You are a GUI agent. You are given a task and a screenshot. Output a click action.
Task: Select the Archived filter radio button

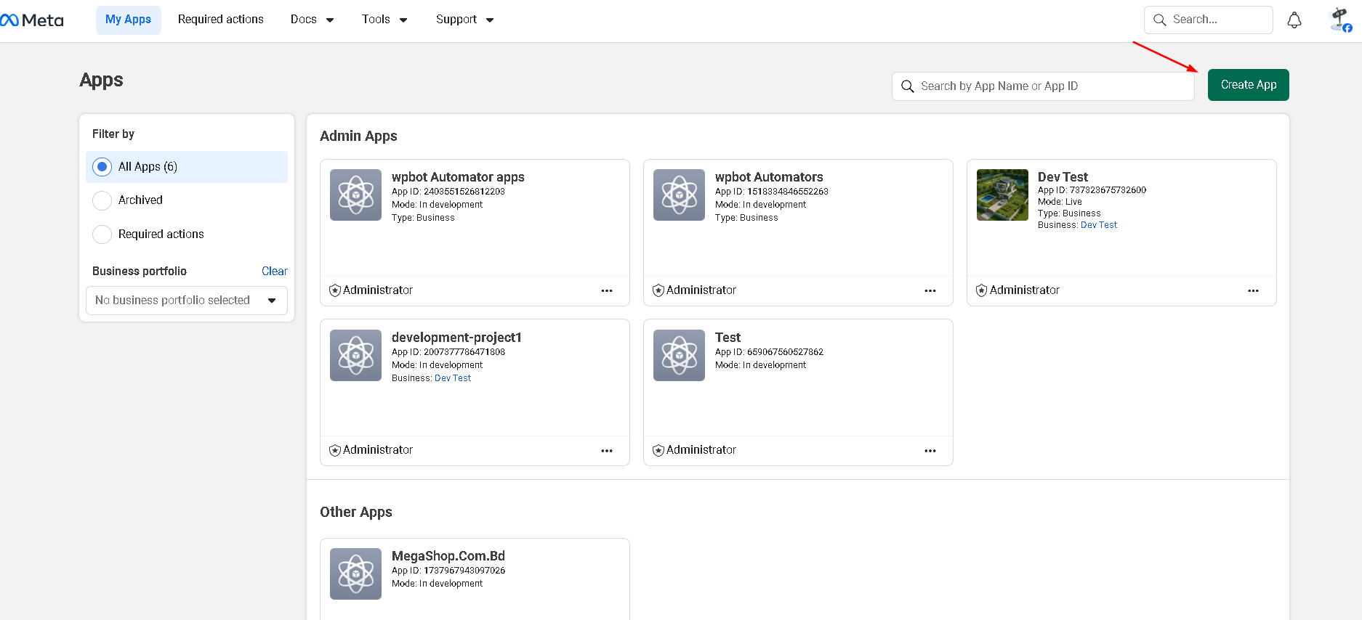(x=102, y=200)
